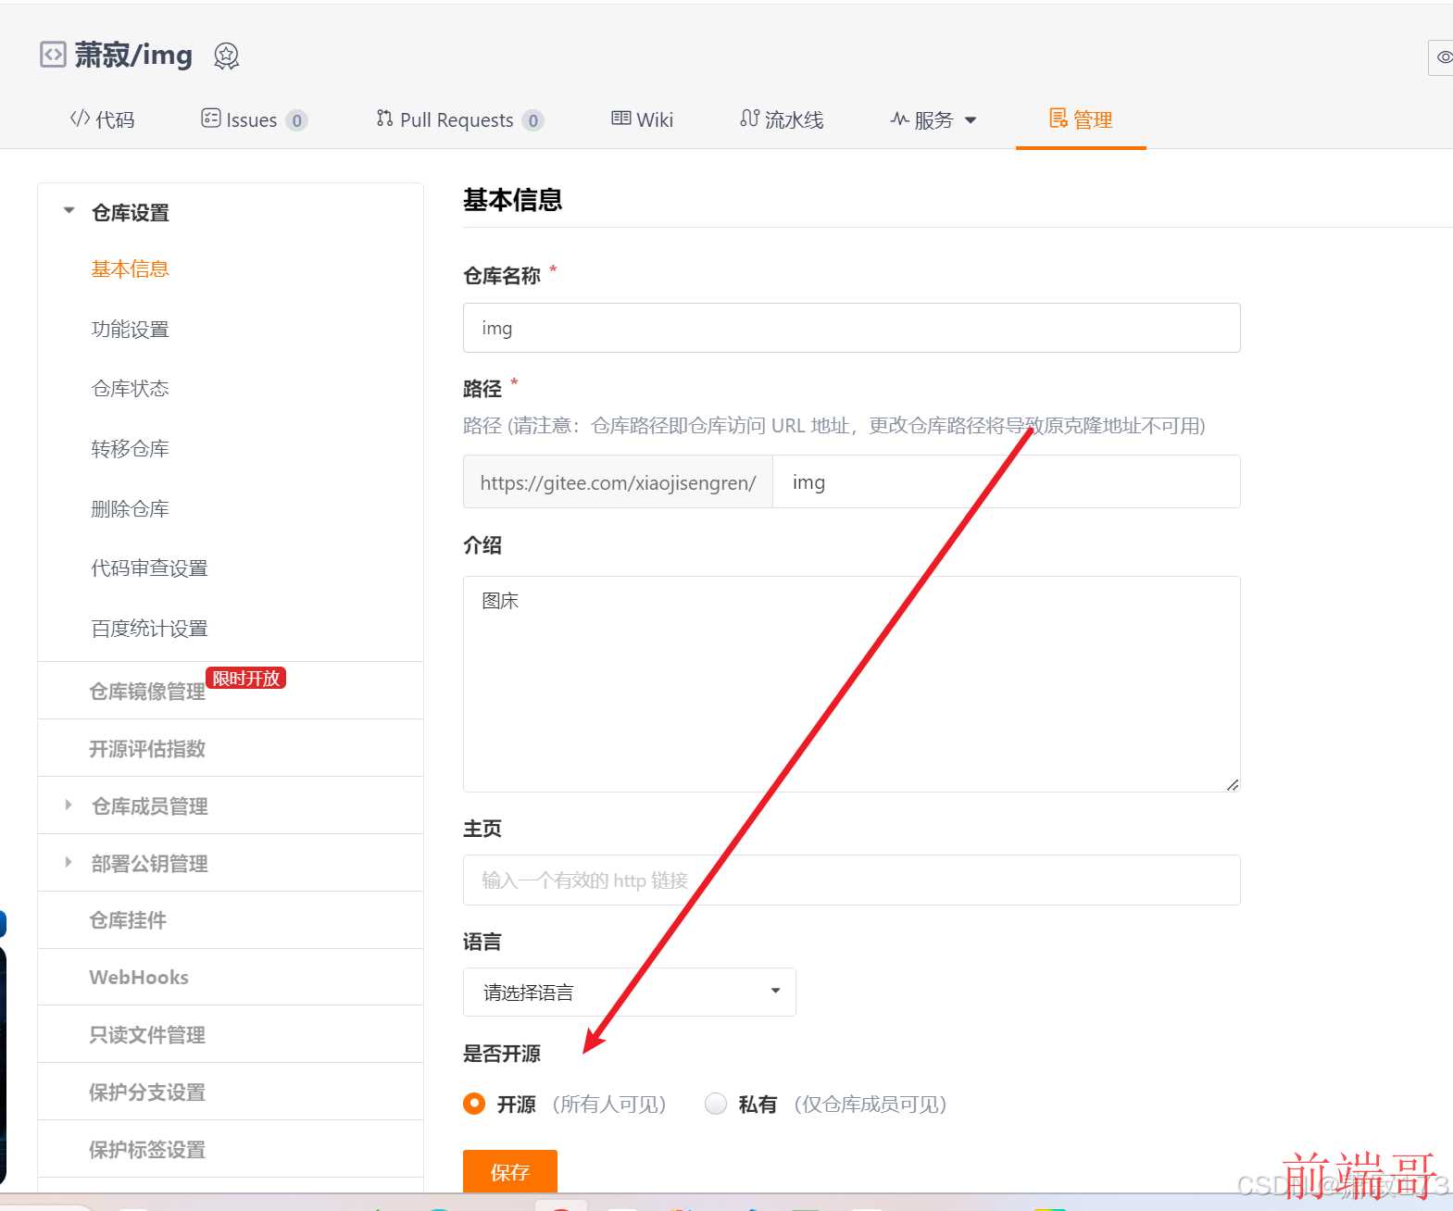Screen dimensions: 1453x1211
Task: Click the (所有人可见) description text
Action: 609,1105
